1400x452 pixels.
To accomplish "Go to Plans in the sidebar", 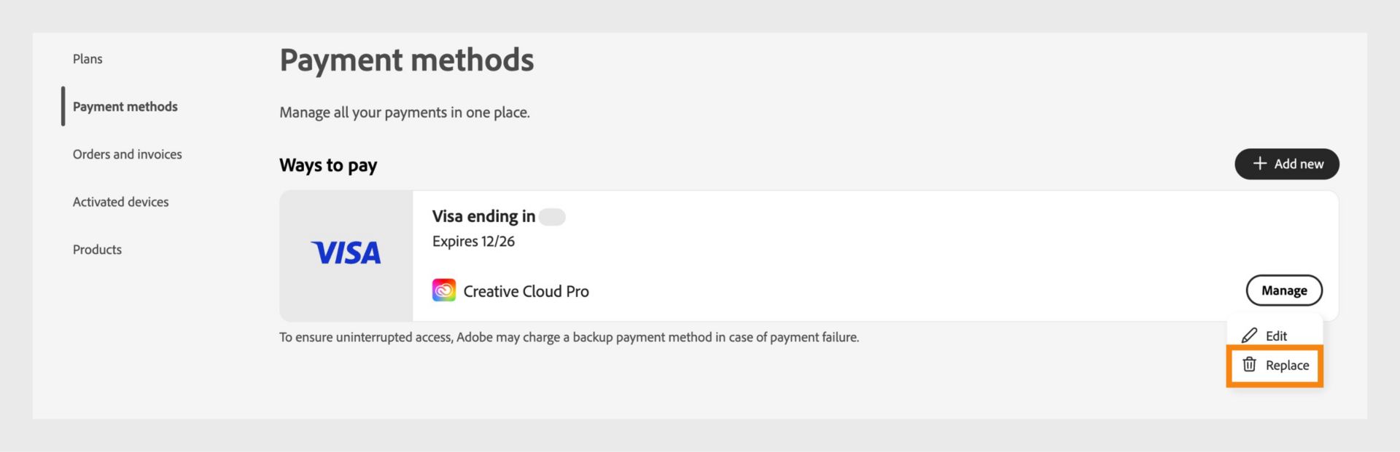I will point(87,59).
